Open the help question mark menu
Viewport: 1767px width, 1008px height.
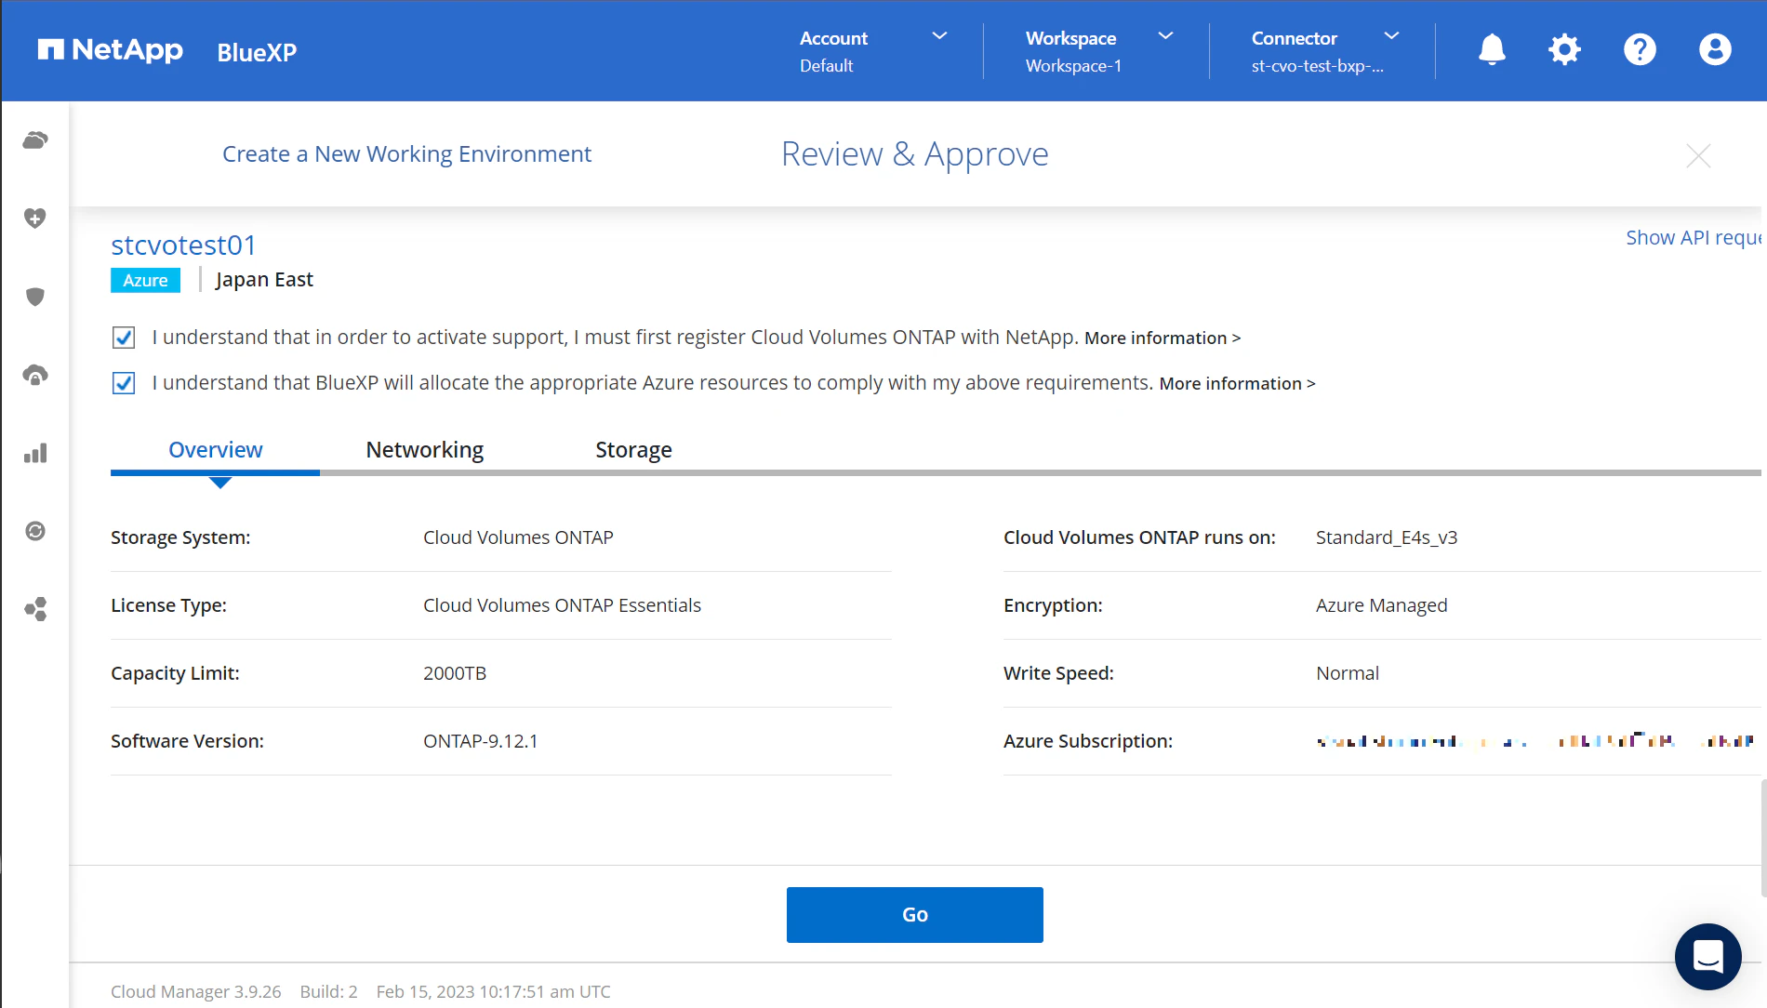pos(1640,49)
